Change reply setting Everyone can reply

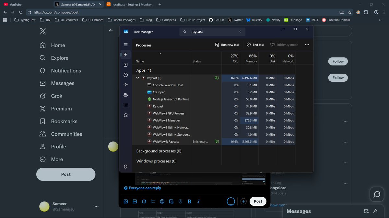pos(142,188)
